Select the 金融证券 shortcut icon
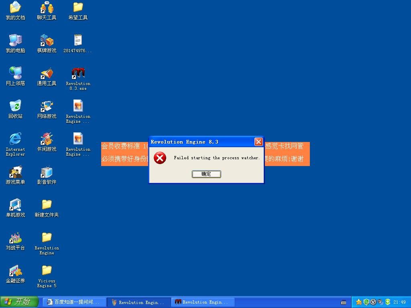The image size is (411, 308). click(16, 274)
